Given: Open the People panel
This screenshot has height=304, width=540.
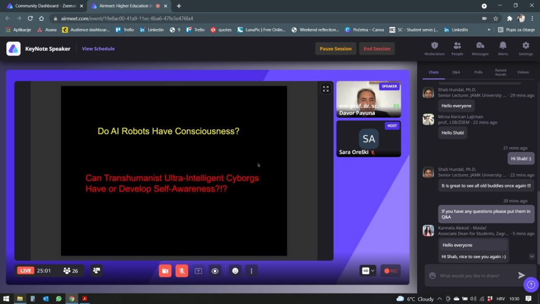Looking at the screenshot, I should (457, 49).
